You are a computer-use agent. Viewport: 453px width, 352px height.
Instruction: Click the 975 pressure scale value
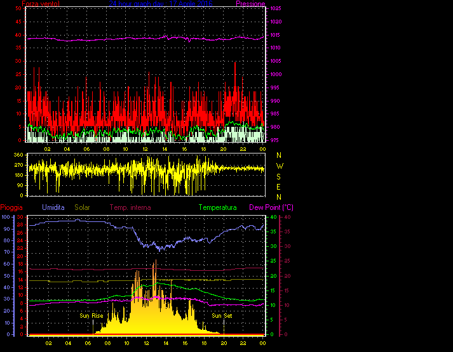click(274, 140)
